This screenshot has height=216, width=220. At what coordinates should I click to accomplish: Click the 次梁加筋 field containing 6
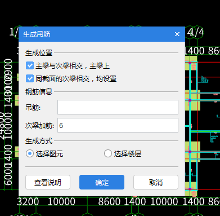click(x=118, y=125)
